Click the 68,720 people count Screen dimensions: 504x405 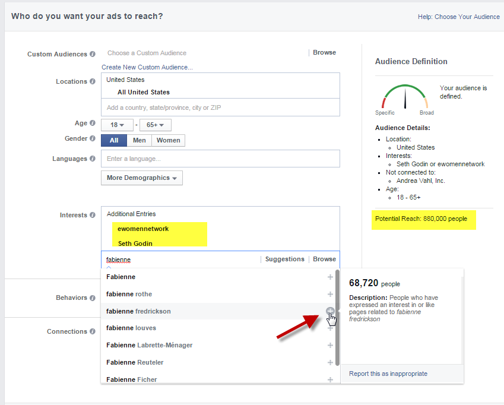[375, 283]
